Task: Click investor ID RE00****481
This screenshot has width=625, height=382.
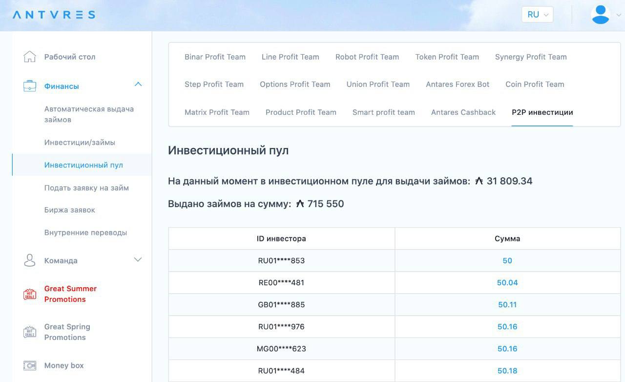Action: (x=281, y=283)
